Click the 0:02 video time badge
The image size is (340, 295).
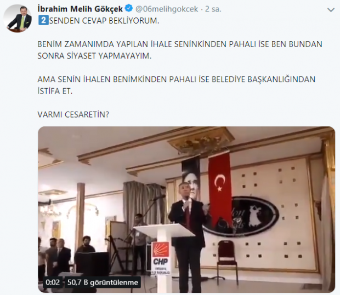pos(53,282)
